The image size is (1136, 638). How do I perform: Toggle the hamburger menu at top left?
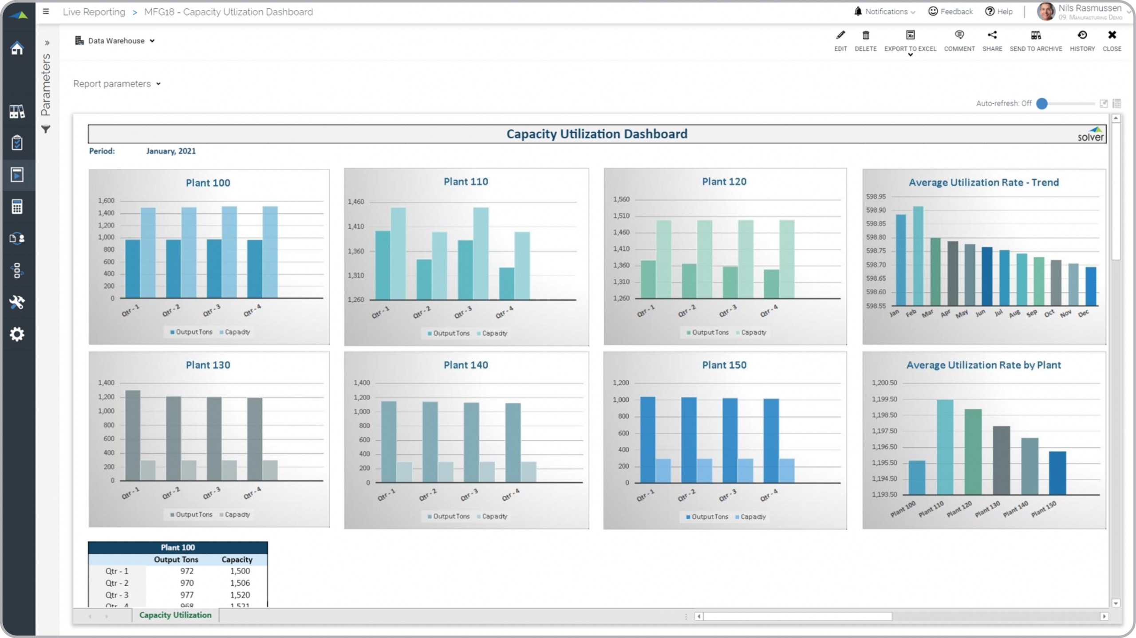(x=46, y=12)
